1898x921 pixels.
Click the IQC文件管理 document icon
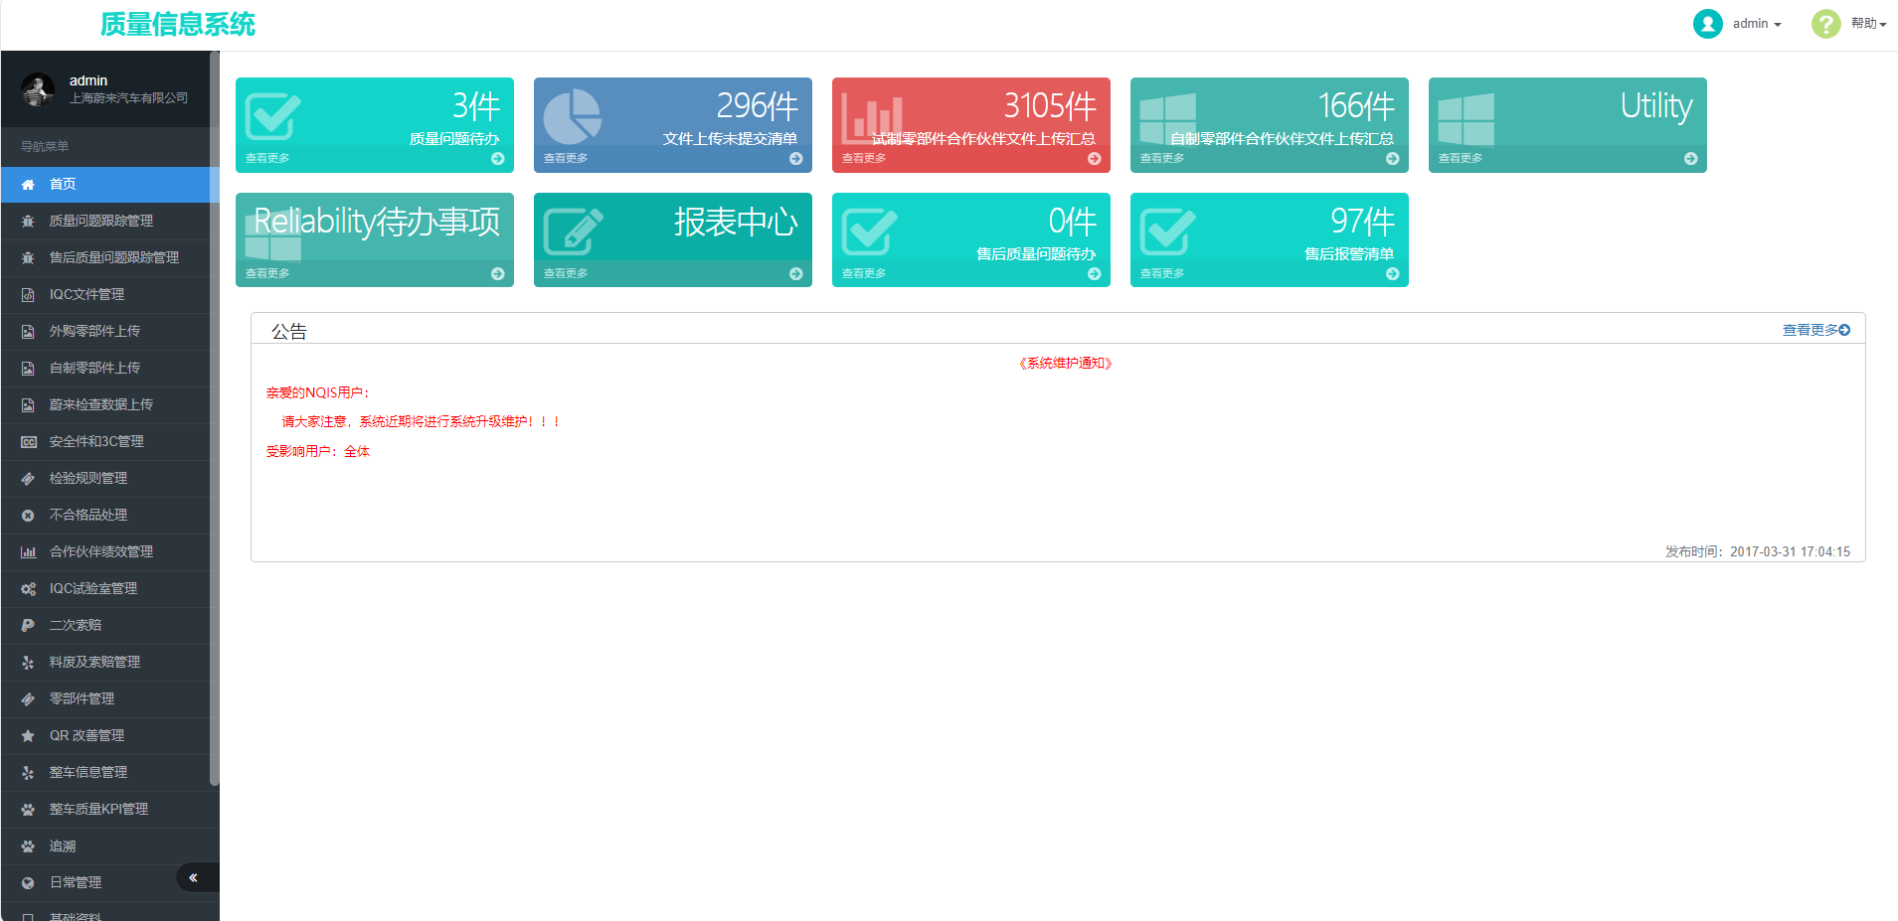(27, 294)
